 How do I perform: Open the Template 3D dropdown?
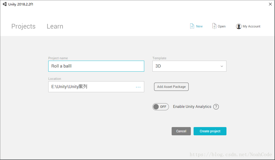189,66
